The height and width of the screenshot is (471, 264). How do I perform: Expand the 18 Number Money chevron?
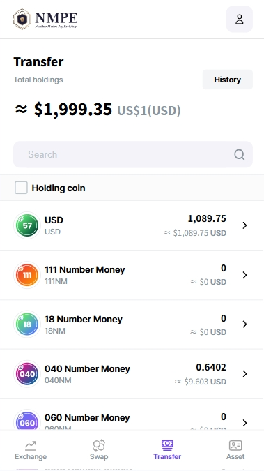point(244,324)
